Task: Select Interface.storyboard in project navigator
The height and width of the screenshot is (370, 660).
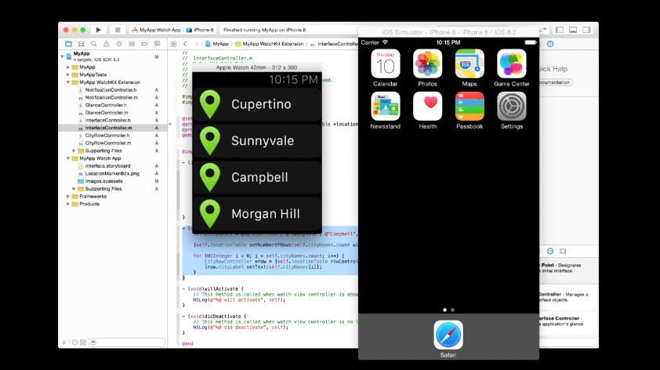Action: point(107,166)
